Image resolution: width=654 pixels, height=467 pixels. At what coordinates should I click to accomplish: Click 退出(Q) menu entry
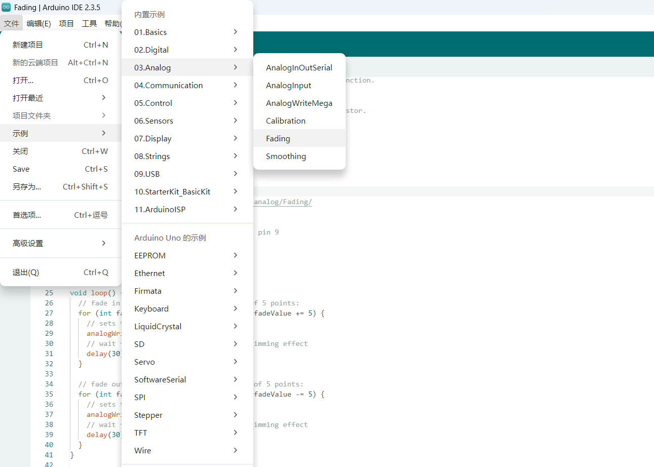click(x=61, y=272)
